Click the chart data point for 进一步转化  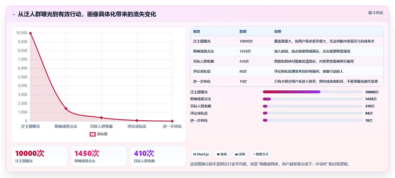point(172,121)
